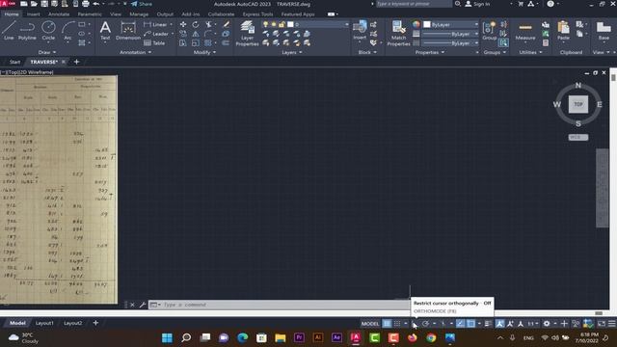Click the Erase tool in Modify panel
Image resolution: width=617 pixels, height=347 pixels.
pyautogui.click(x=227, y=24)
